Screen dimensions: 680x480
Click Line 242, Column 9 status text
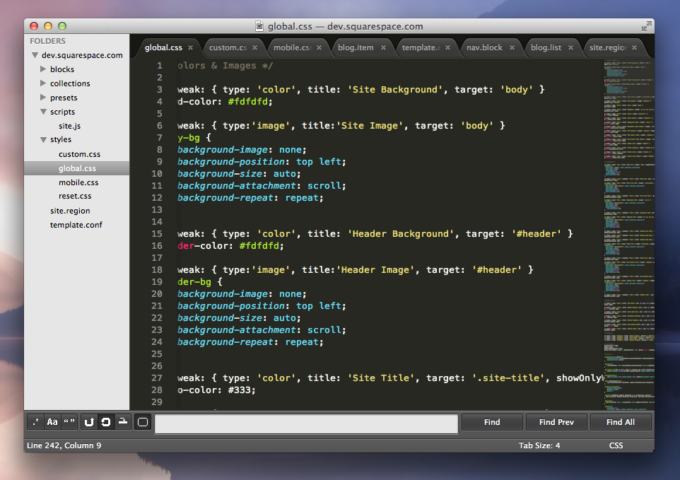[x=64, y=445]
